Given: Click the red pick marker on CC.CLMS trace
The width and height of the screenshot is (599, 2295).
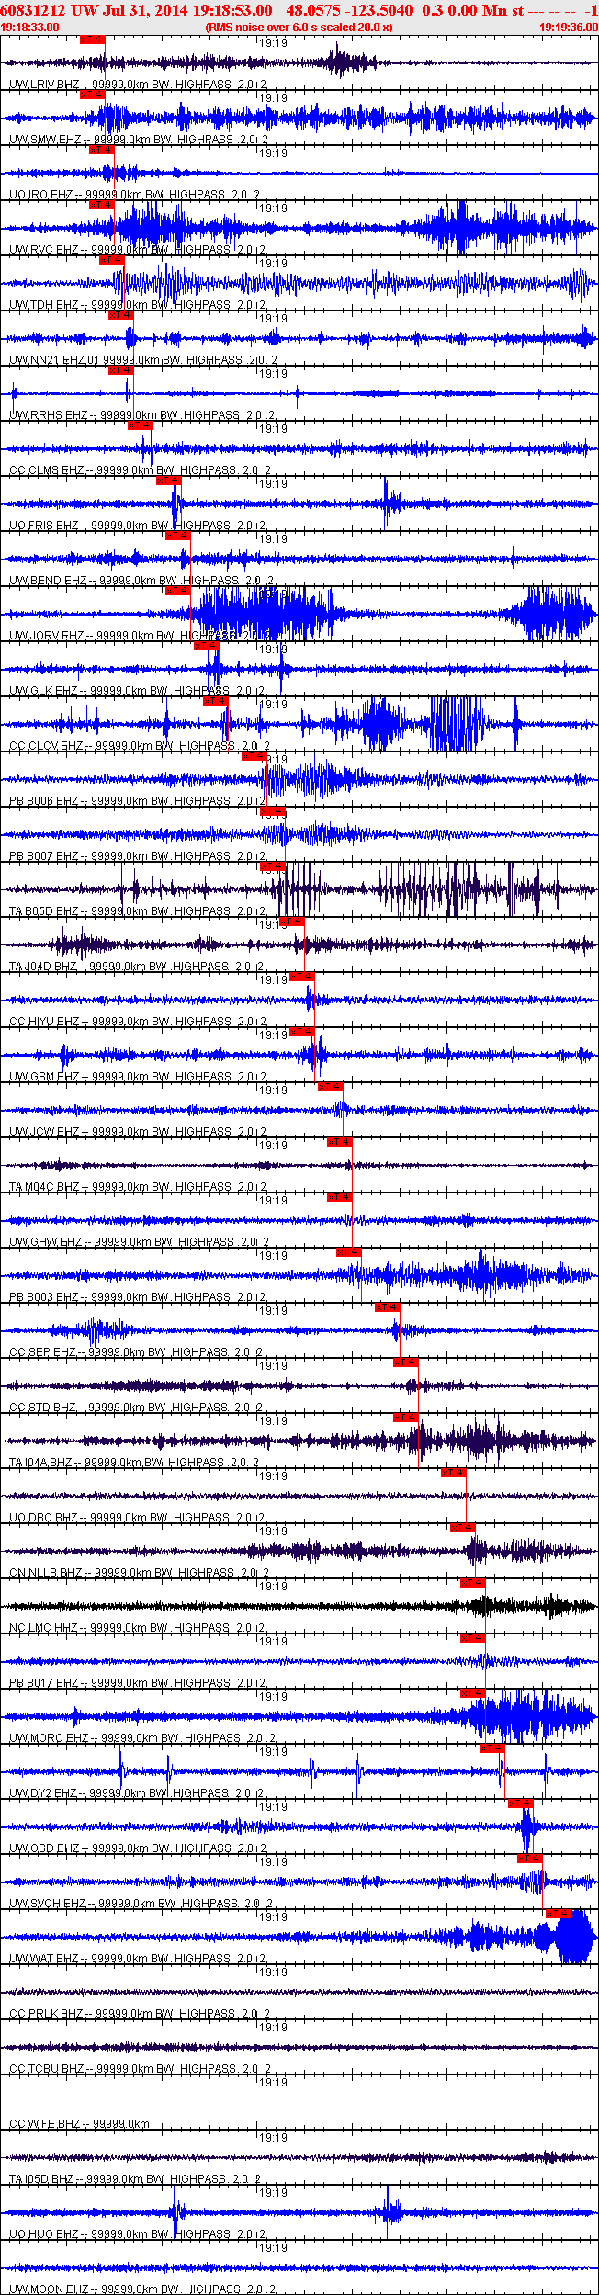Looking at the screenshot, I should (141, 425).
